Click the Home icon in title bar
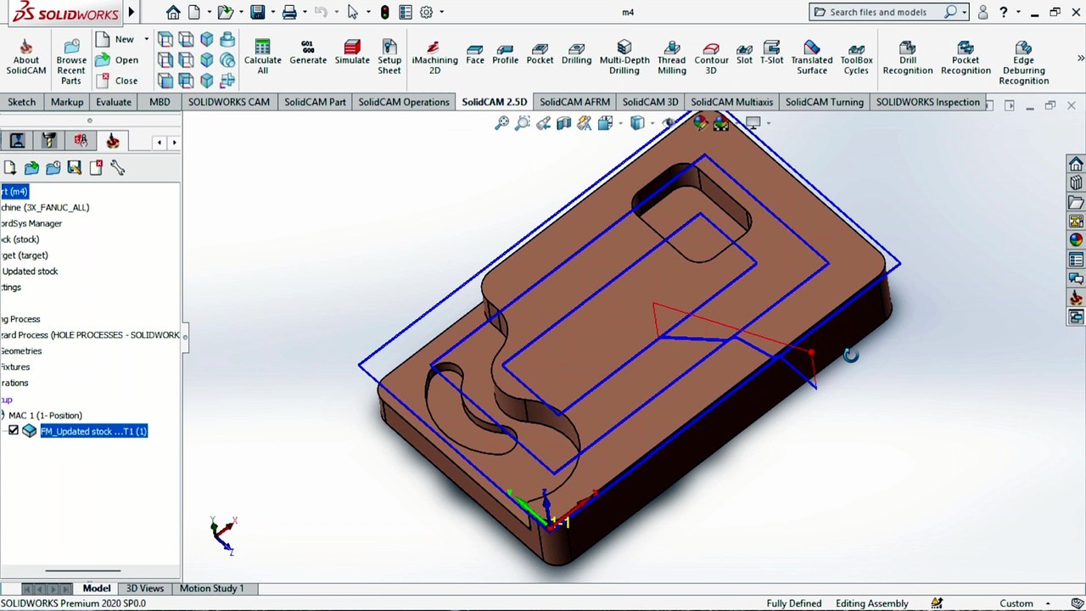 pyautogui.click(x=173, y=12)
